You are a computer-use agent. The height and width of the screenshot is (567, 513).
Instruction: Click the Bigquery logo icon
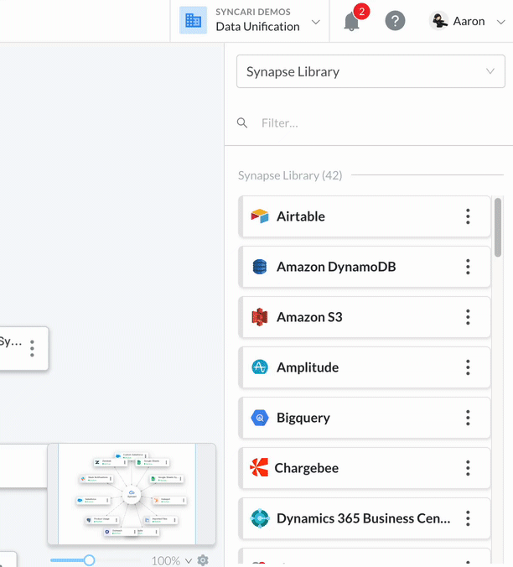(x=260, y=418)
